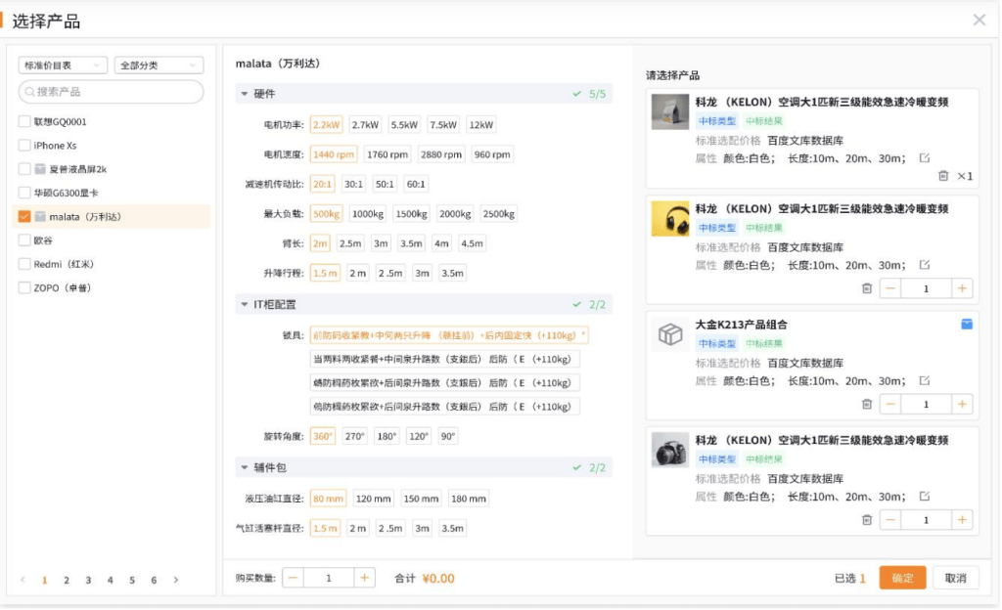The height and width of the screenshot is (610, 1002).
Task: Delete the first KELON product with trash icon
Action: (942, 176)
